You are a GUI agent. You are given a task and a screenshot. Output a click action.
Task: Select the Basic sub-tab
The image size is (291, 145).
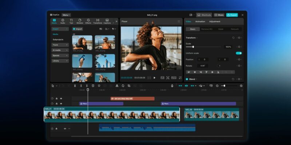tap(193, 29)
